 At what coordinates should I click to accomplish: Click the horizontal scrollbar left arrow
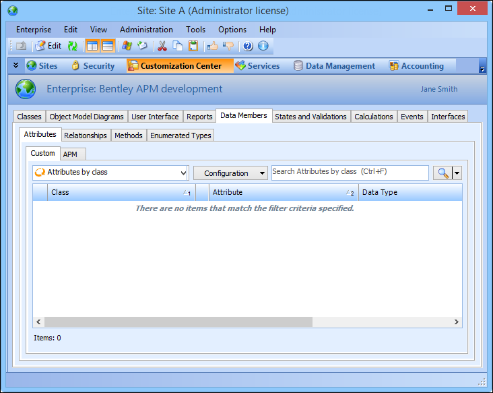38,322
